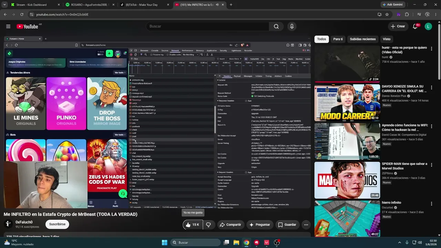Screen dimensions: 441x248
Task: Open Task View on the taskbar
Action: coord(226,242)
